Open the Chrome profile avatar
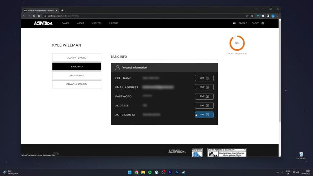313x176 pixels. (273, 16)
